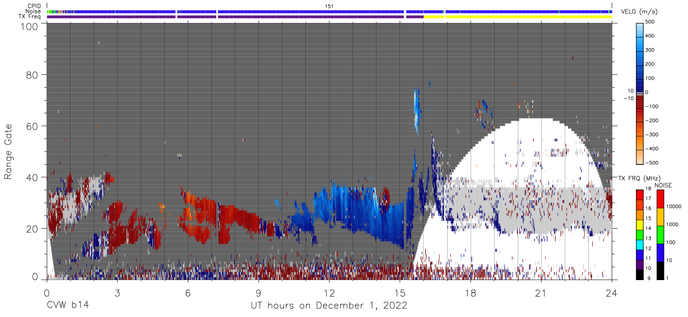The height and width of the screenshot is (317, 688).
Task: Select the -10 ground scatter threshold label
Action: pyautogui.click(x=627, y=98)
